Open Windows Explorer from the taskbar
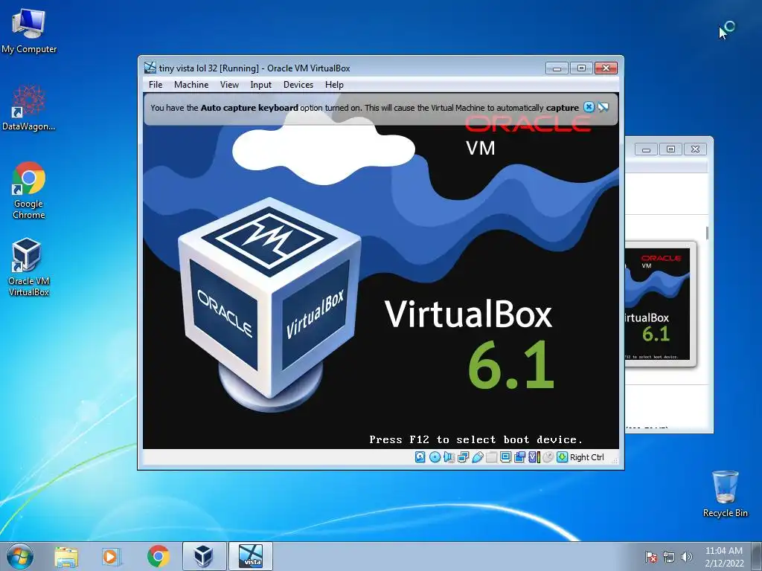The width and height of the screenshot is (762, 571). click(x=66, y=557)
